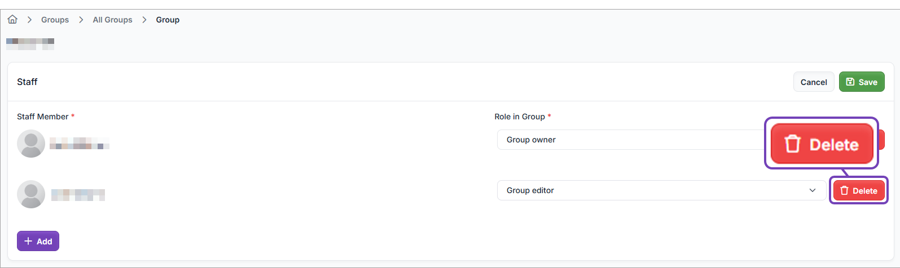Click the current Group breadcrumb item

pos(168,20)
